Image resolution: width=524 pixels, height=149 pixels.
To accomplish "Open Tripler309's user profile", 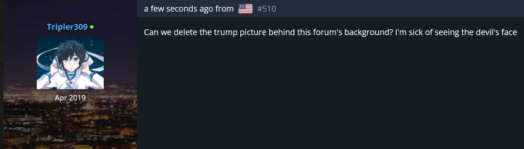I will (x=67, y=27).
